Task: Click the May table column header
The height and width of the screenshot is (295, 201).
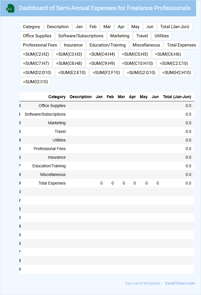Action: (143, 97)
